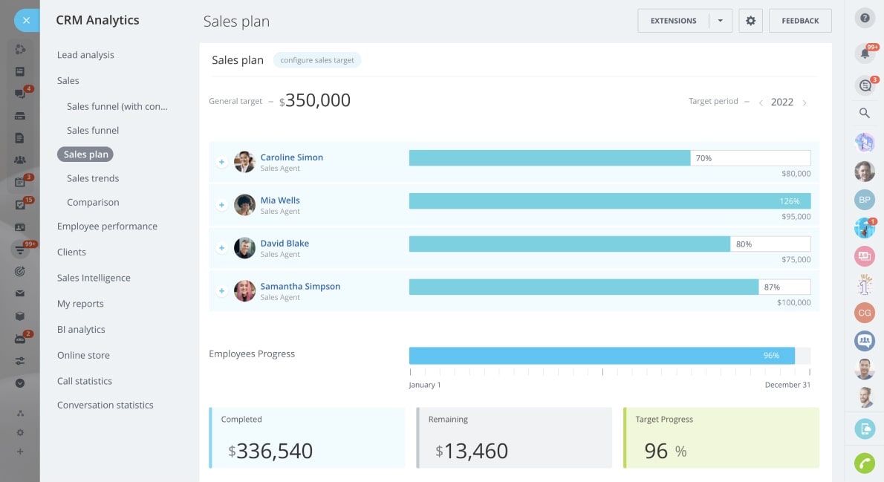Open the settings gear icon
The image size is (884, 482).
[x=750, y=21]
